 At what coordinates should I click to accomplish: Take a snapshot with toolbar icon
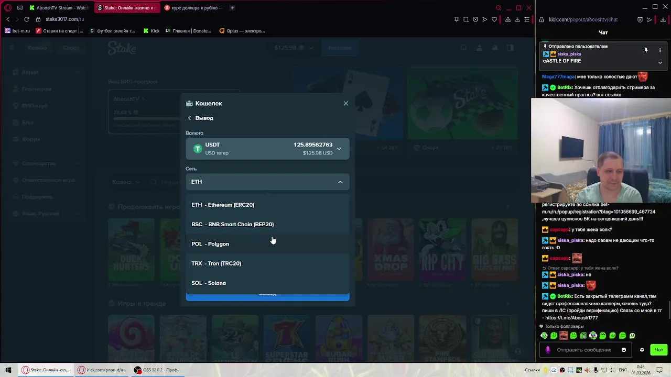tap(466, 19)
